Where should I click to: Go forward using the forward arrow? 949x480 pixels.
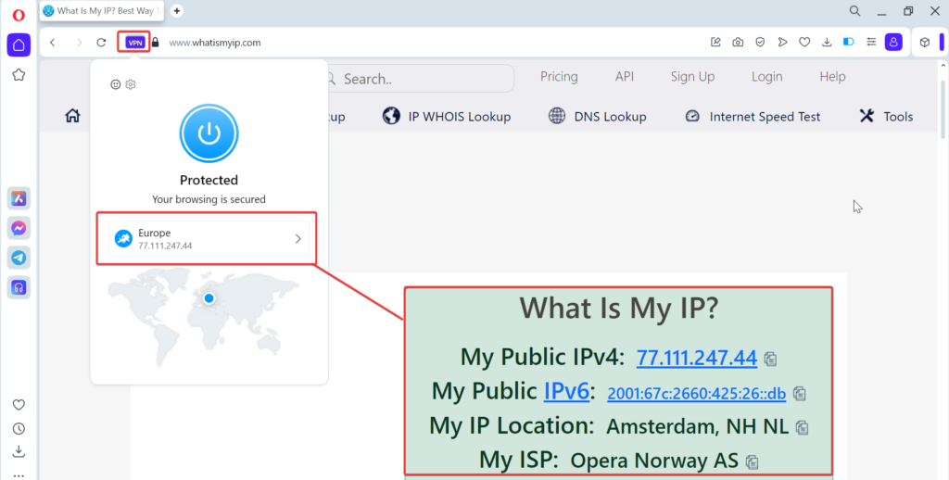[80, 43]
